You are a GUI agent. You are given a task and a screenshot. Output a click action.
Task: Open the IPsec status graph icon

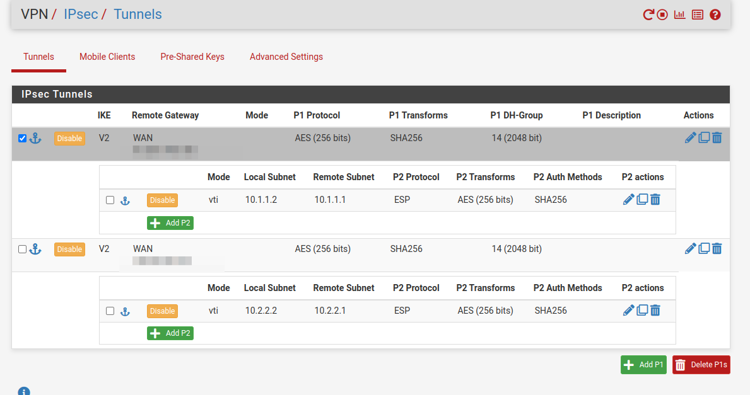pyautogui.click(x=679, y=14)
